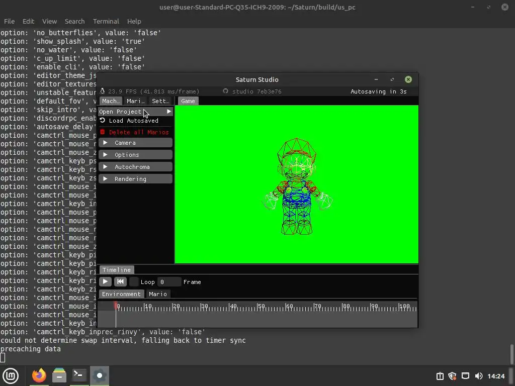Play the timeline animation
The height and width of the screenshot is (386, 515).
point(106,281)
